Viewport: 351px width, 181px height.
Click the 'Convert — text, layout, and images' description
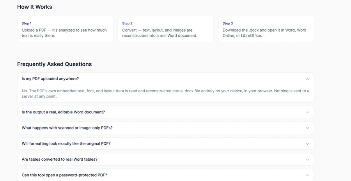(x=160, y=33)
